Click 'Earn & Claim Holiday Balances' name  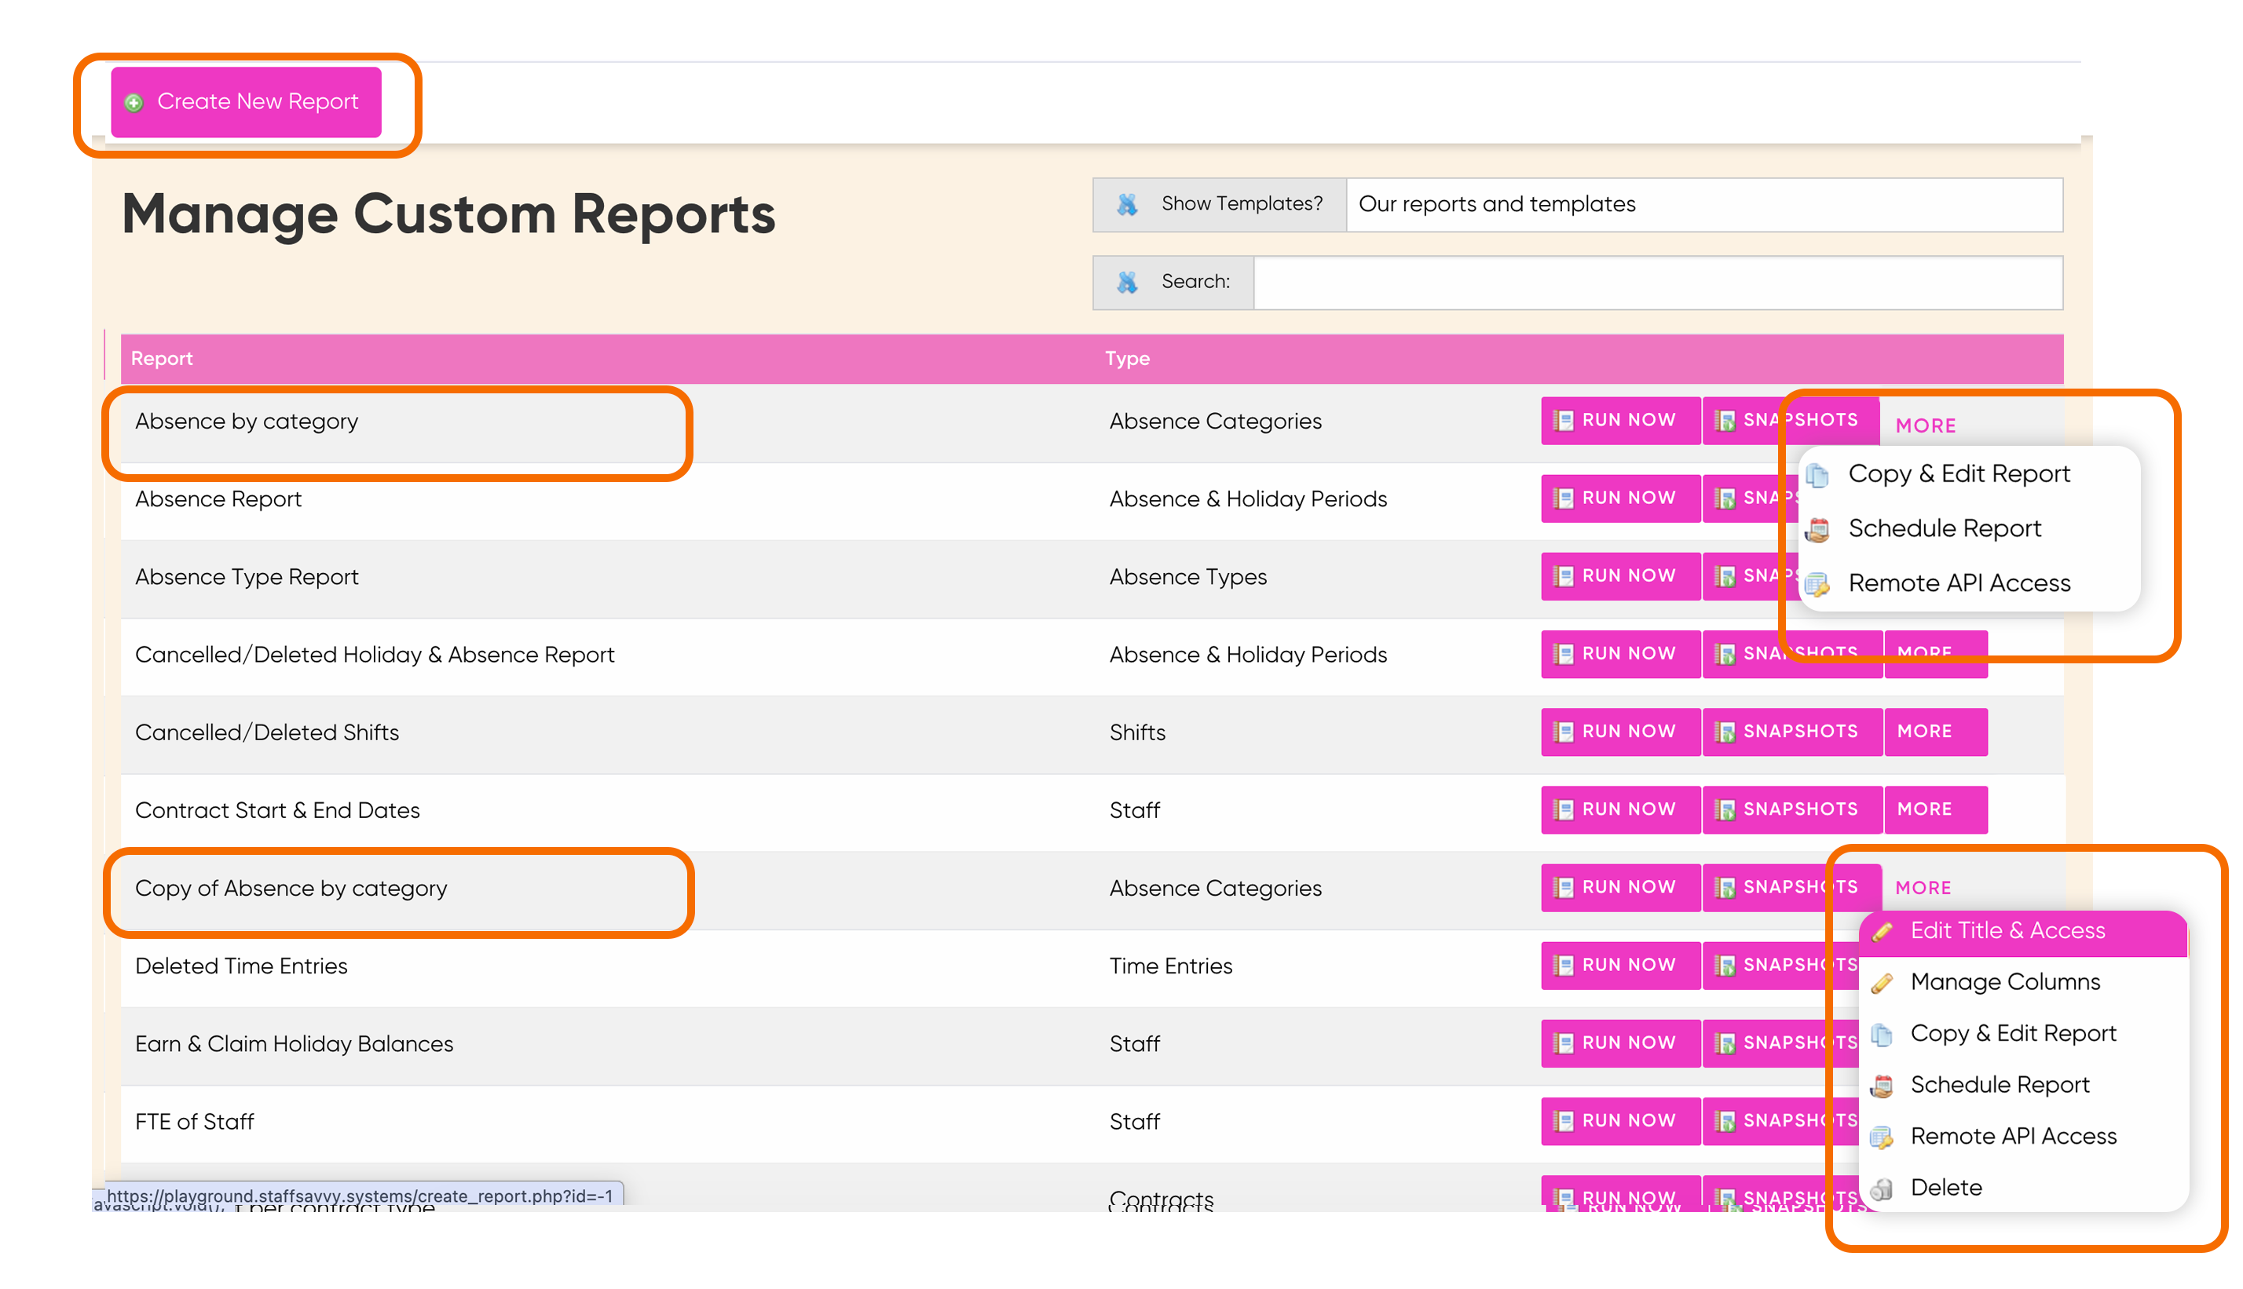click(x=294, y=1045)
